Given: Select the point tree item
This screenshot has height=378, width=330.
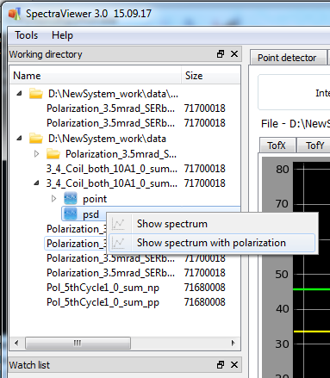Looking at the screenshot, I should [x=95, y=199].
